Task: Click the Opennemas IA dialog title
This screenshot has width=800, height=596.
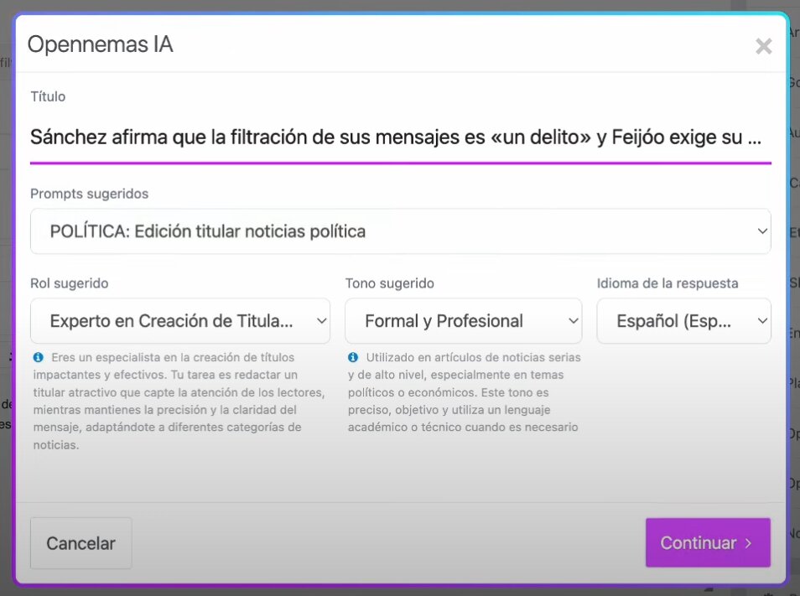Action: coord(101,44)
